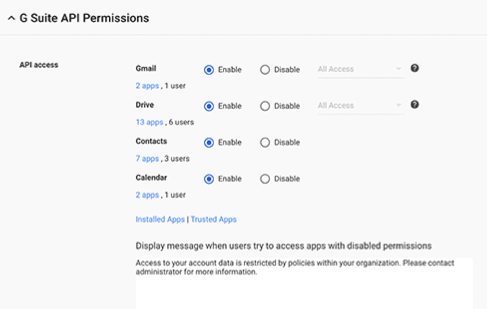This screenshot has width=487, height=309.
Task: Select Enable radio for Gmail
Action: click(x=209, y=70)
